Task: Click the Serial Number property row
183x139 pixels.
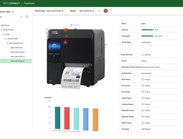Action: coord(148,73)
